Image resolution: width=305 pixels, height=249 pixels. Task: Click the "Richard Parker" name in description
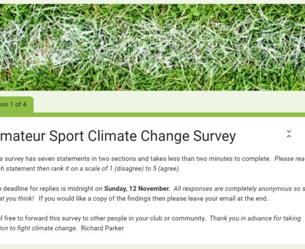coord(102,228)
